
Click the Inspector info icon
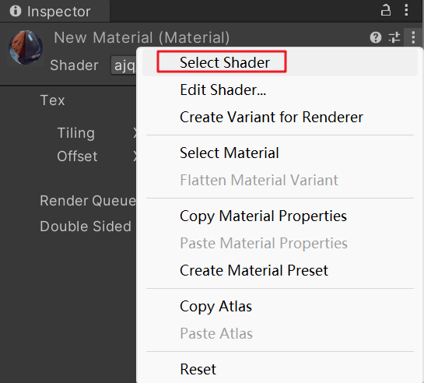16,11
